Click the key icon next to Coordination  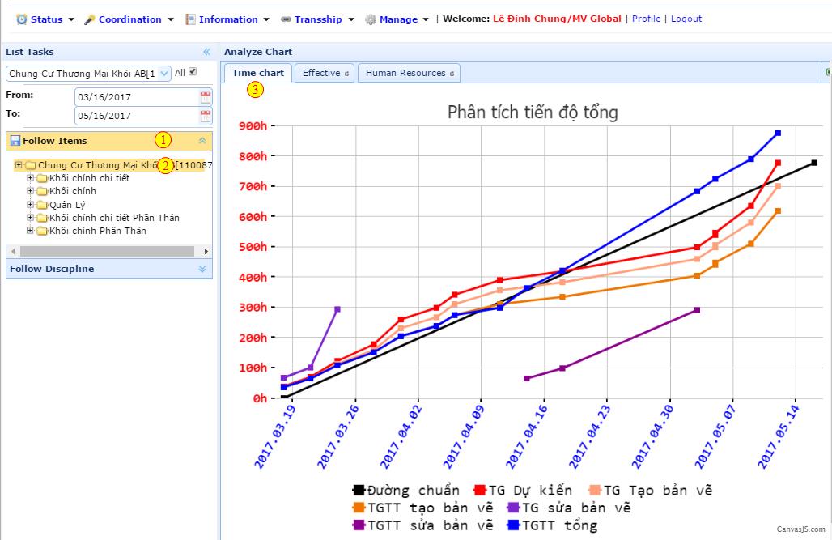tap(90, 19)
